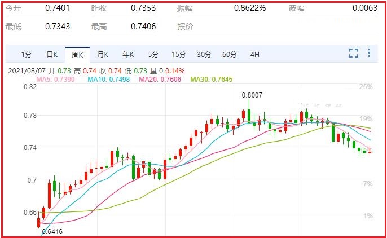The width and height of the screenshot is (387, 238).
Task: Select the 周K weekly chart tab
Action: click(77, 55)
